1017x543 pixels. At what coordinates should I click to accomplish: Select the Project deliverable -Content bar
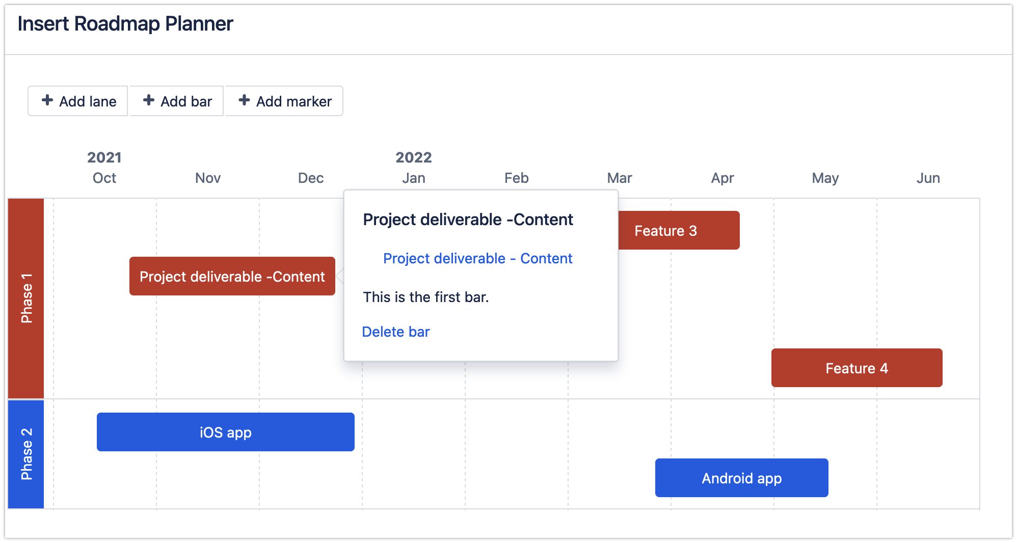232,276
